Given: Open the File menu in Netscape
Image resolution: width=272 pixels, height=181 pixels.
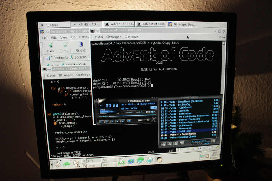Looking at the screenshot, I should coord(45,38).
